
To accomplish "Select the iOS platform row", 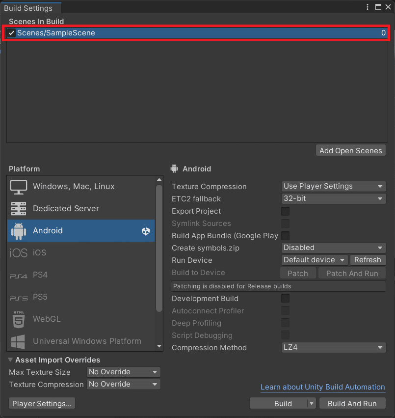I will point(81,253).
